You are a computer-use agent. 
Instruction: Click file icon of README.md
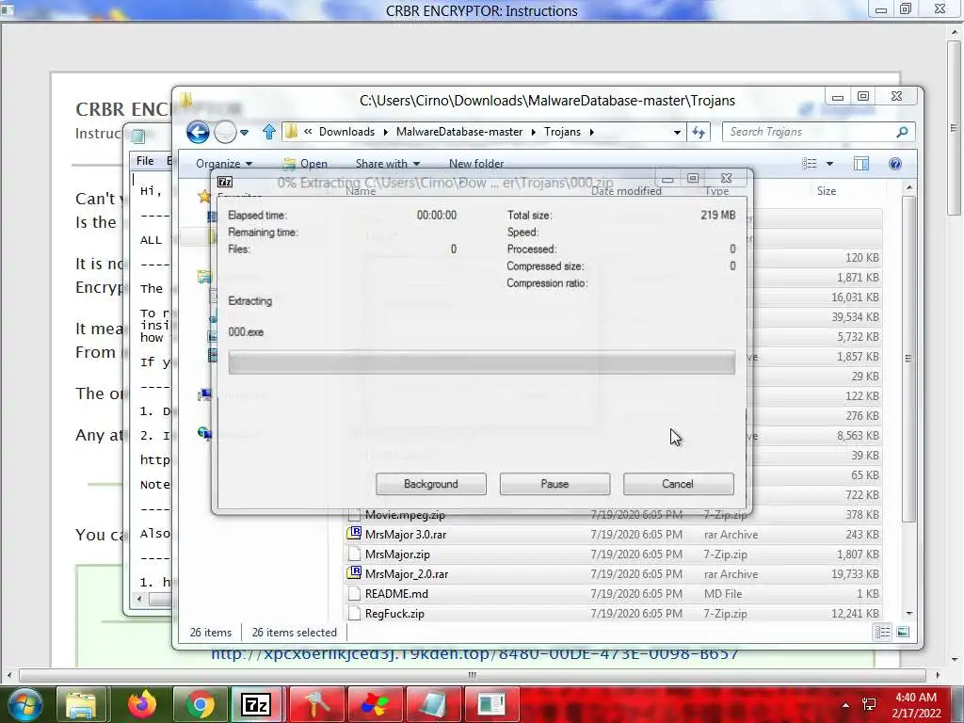[354, 593]
